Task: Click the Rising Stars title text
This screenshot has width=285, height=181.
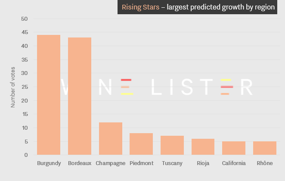Action: point(140,7)
